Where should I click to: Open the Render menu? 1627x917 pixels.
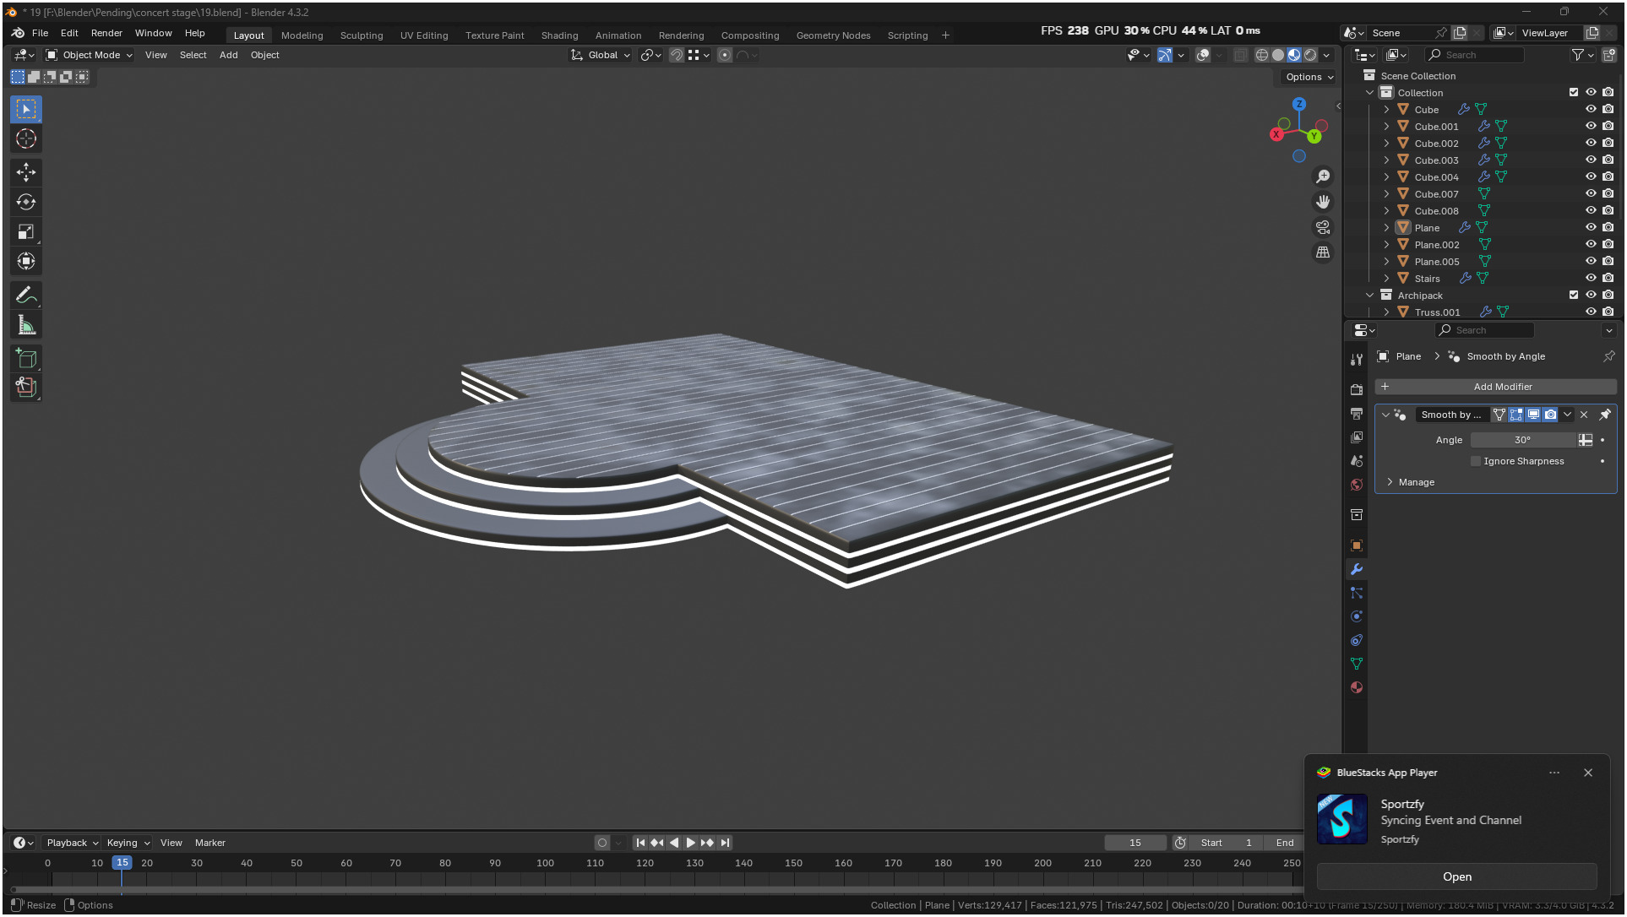tap(106, 33)
